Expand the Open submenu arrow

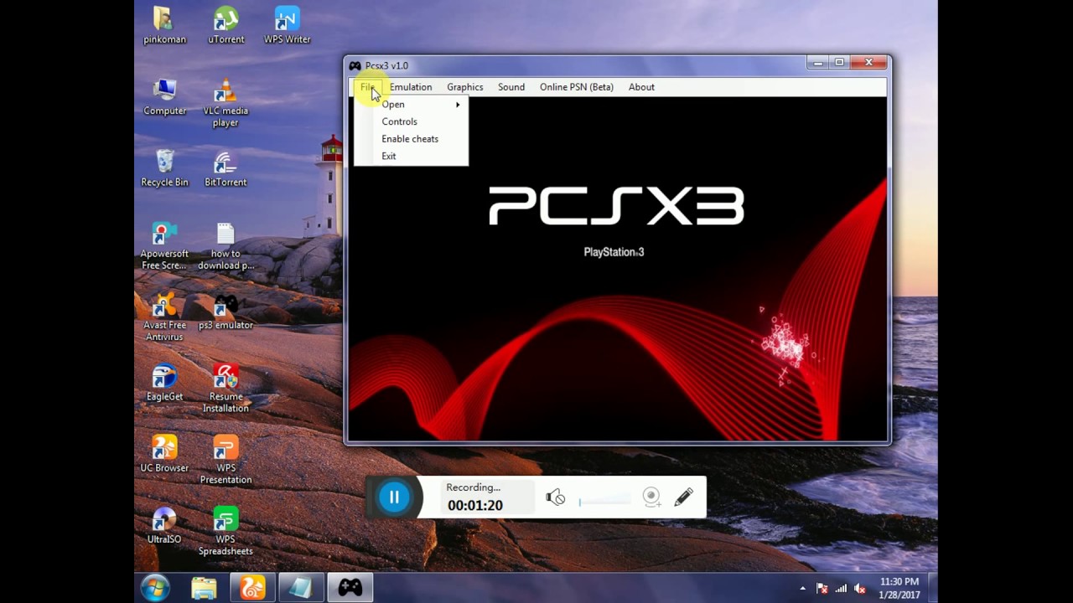(458, 105)
